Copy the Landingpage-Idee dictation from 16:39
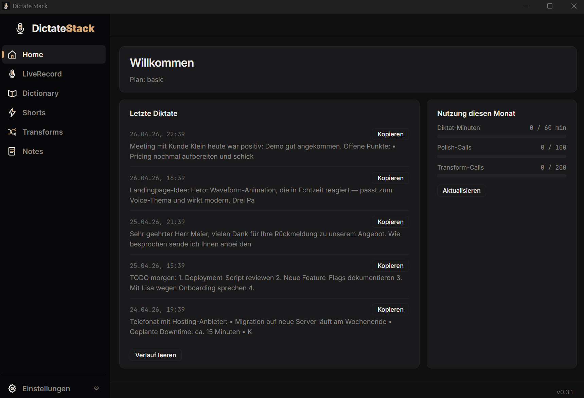 [x=390, y=178]
